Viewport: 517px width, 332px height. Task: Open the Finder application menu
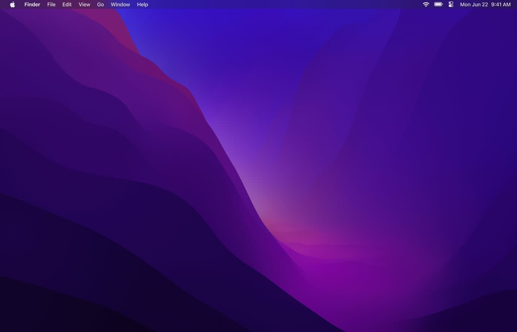32,4
